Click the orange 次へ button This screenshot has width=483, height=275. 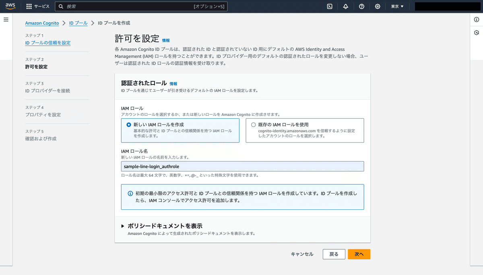coord(359,254)
